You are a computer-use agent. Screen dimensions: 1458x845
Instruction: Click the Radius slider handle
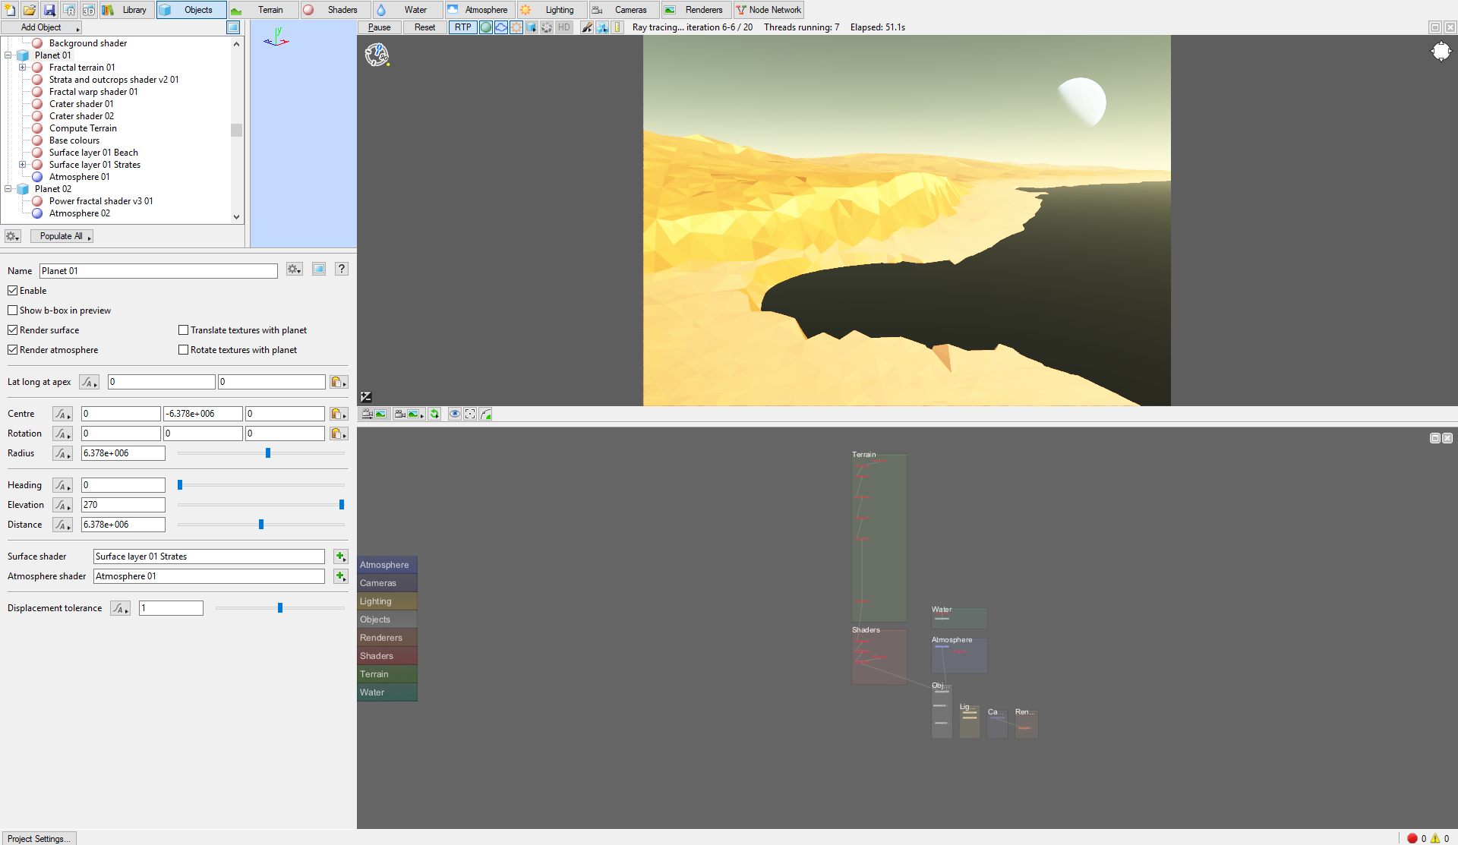pos(268,453)
